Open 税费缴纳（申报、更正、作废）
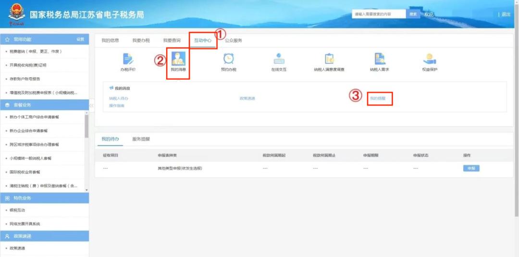Viewport: 519px width, 257px height. (x=36, y=51)
